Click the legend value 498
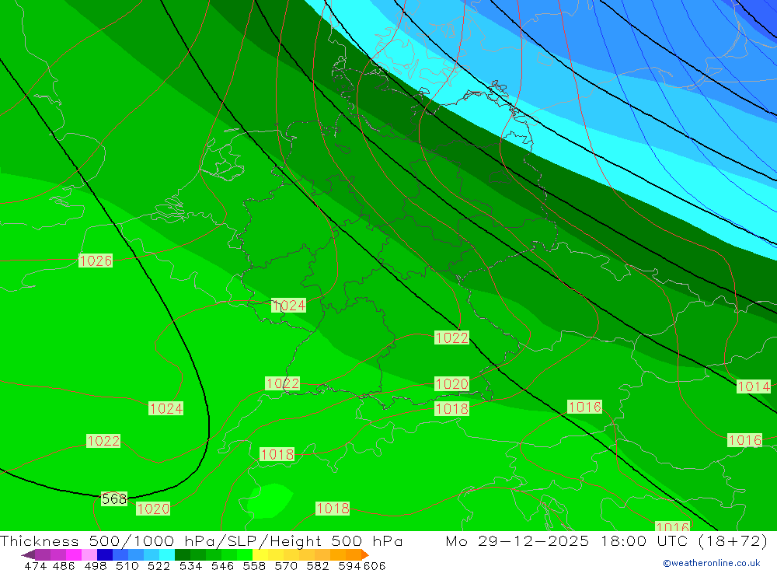Viewport: 777px width, 570px height. tap(95, 565)
